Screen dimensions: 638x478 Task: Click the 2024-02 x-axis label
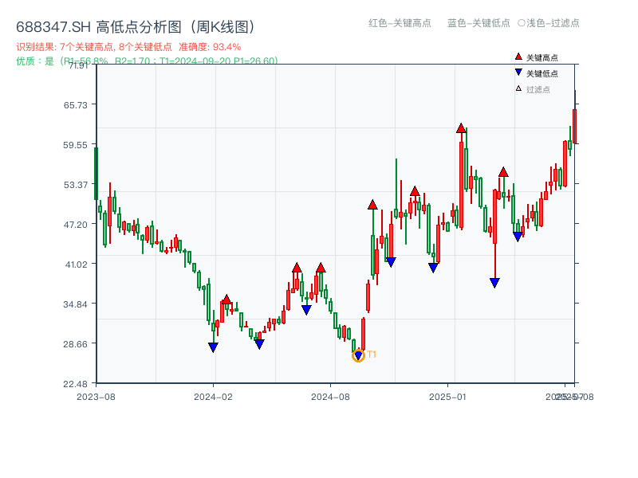pos(213,397)
